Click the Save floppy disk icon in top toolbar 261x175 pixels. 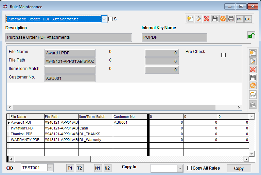215,19
